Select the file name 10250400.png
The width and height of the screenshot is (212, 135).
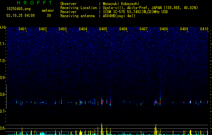tap(19, 9)
